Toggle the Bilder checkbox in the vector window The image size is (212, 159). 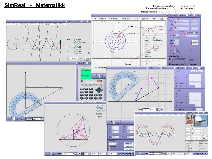161,68
